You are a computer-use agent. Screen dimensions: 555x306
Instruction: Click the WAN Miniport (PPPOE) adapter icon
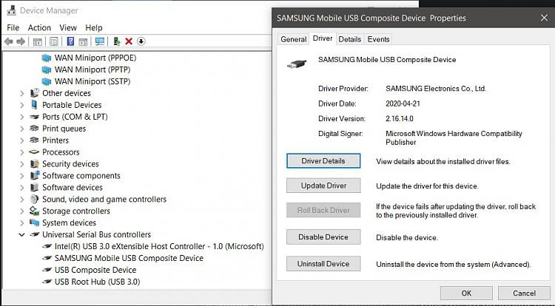coord(47,58)
